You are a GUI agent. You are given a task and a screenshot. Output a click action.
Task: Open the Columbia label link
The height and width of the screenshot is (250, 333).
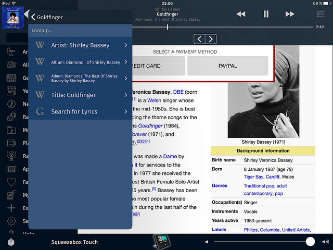click(x=270, y=230)
